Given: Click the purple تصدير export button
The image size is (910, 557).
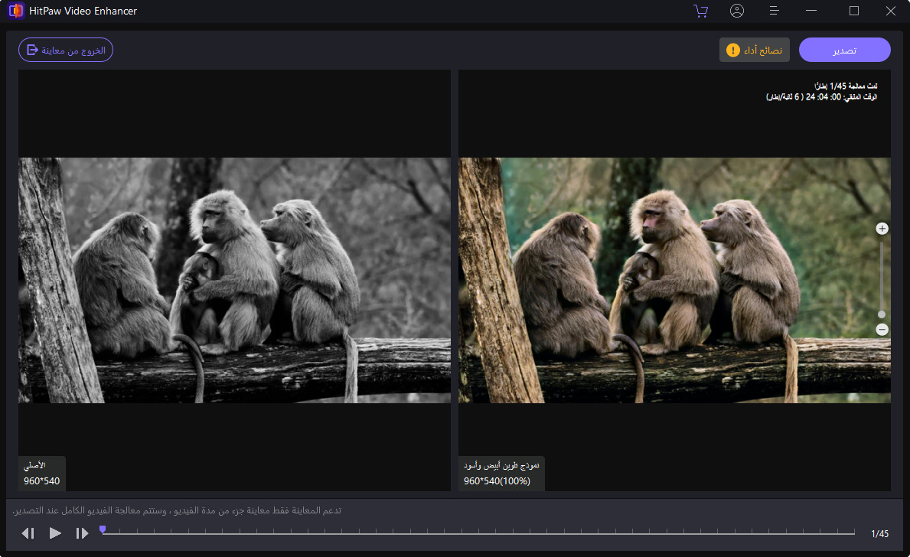Looking at the screenshot, I should 844,50.
